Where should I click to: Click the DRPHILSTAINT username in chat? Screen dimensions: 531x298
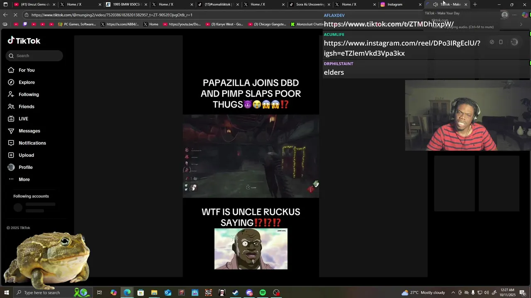pos(339,64)
